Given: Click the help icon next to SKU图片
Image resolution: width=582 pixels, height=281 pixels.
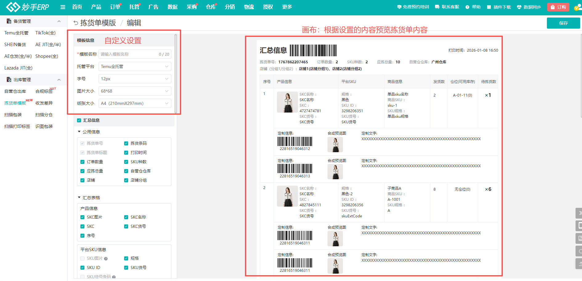Looking at the screenshot, I should 106,259.
